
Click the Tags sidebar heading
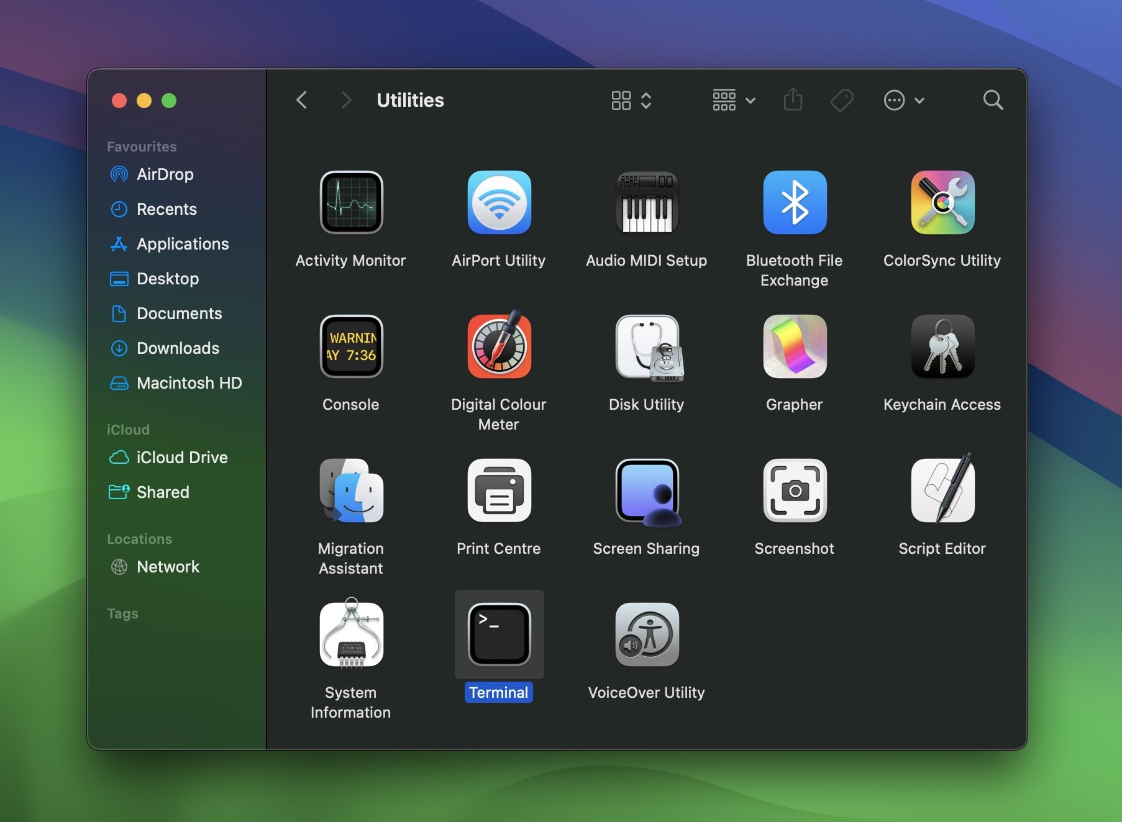(x=122, y=613)
